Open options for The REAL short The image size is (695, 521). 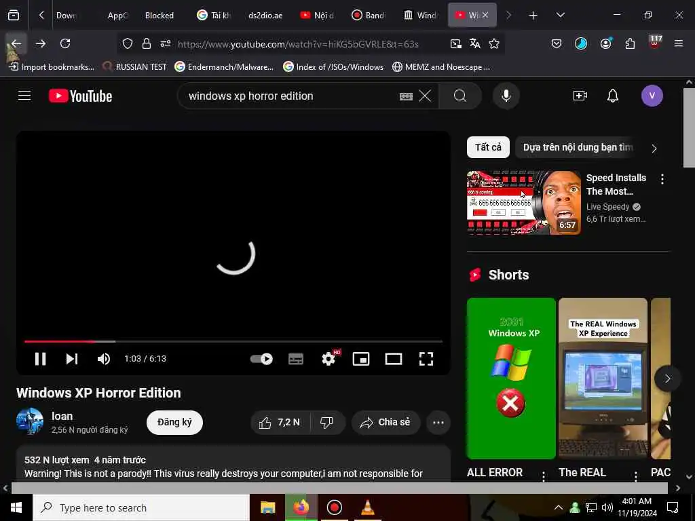635,476
